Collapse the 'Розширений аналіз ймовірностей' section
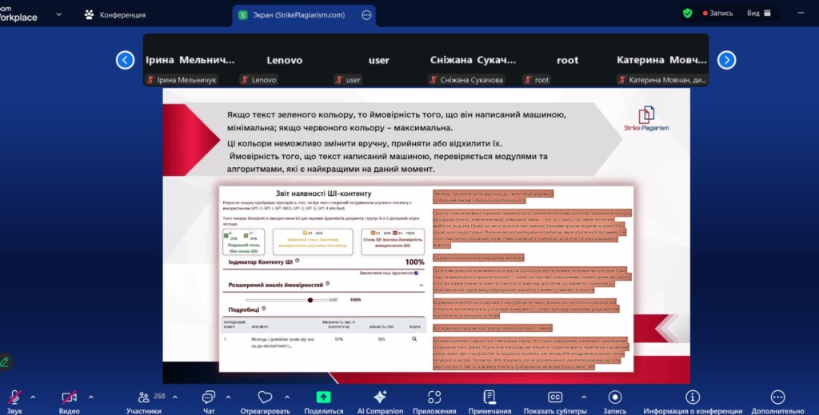Viewport: 819px width, 415px height. (x=421, y=285)
